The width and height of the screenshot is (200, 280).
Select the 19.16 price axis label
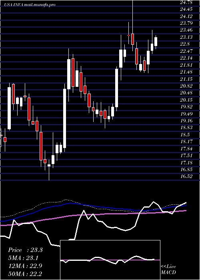186,120
